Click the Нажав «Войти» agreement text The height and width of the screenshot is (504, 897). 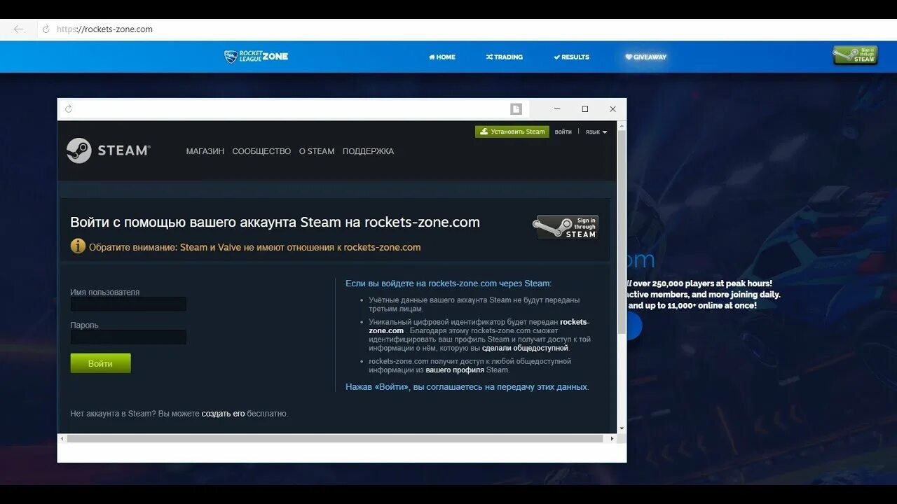point(467,386)
